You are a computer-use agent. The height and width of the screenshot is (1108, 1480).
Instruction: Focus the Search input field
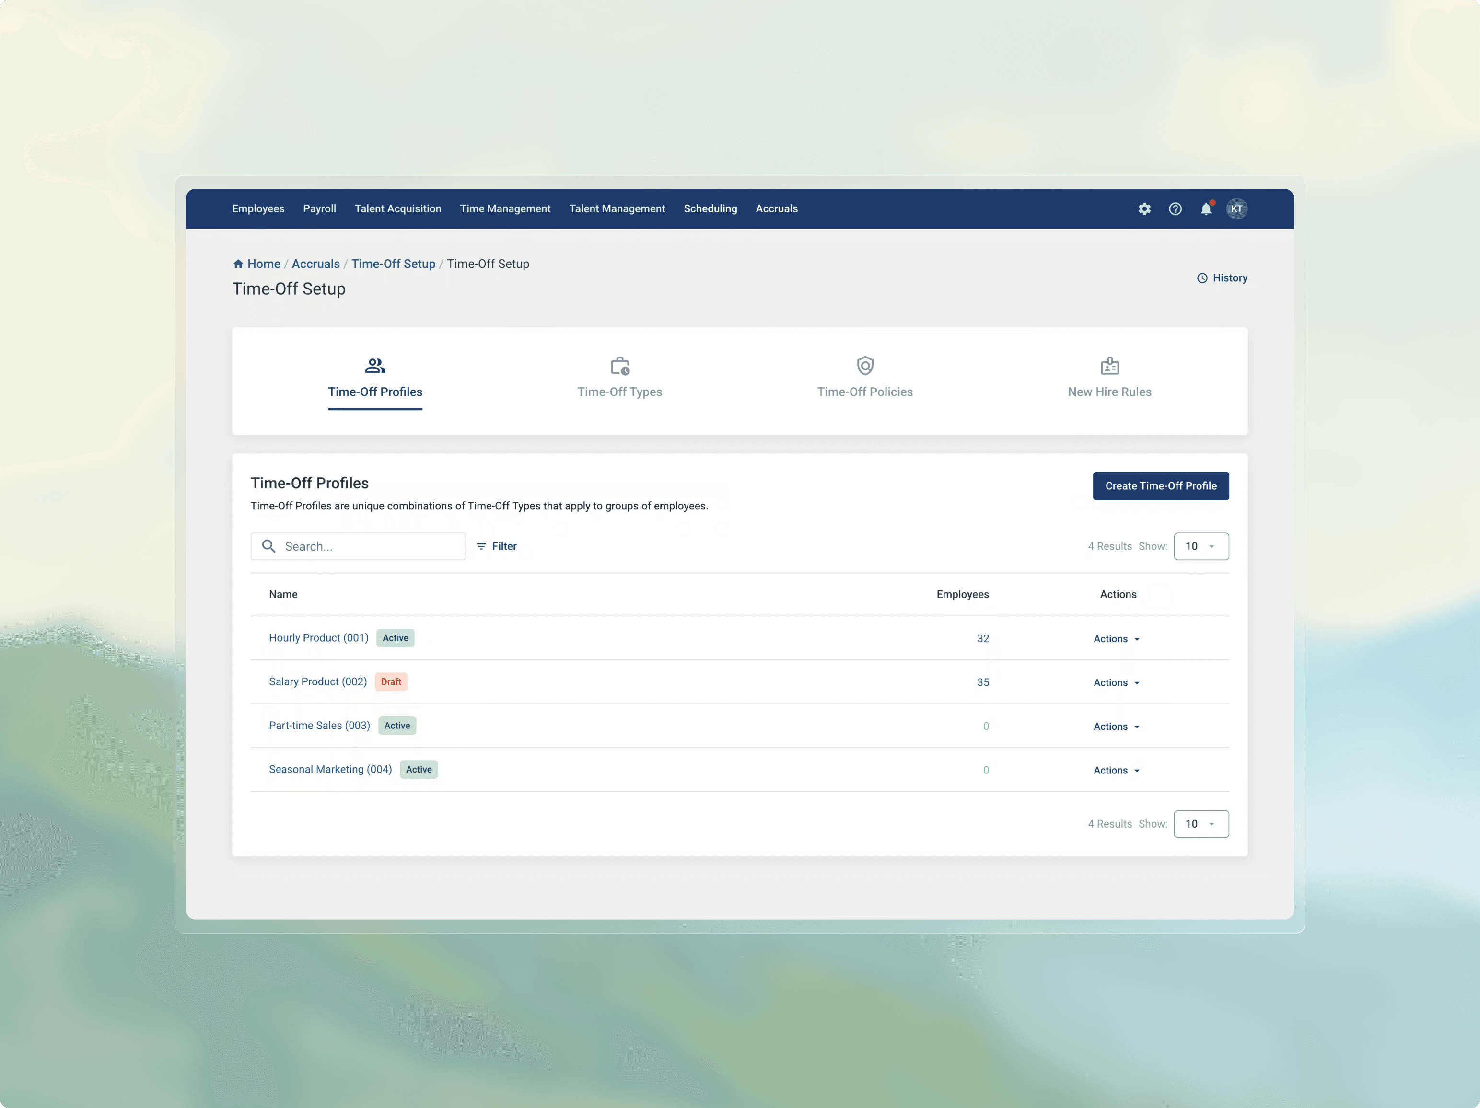358,546
